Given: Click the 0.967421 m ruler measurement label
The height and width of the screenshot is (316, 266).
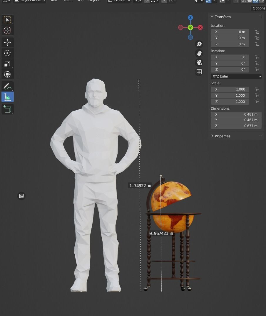Looking at the screenshot, I should point(161,233).
